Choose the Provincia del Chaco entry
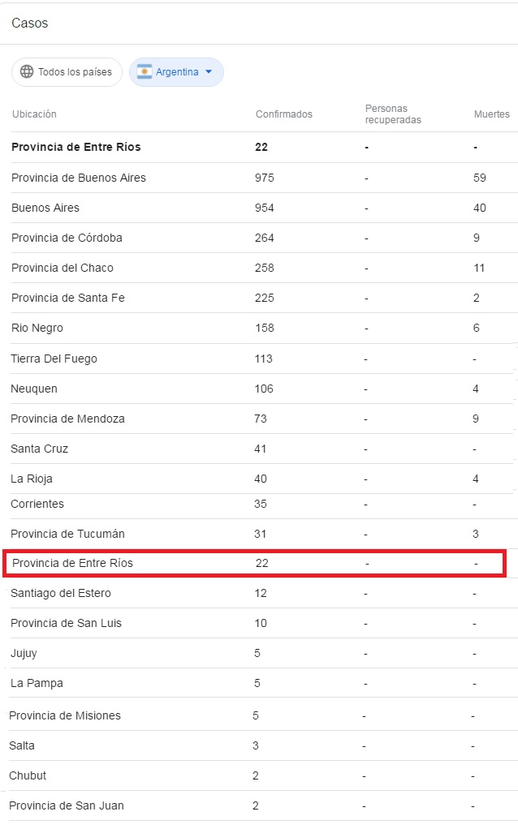Viewport: 518px width, 829px height. tap(63, 268)
